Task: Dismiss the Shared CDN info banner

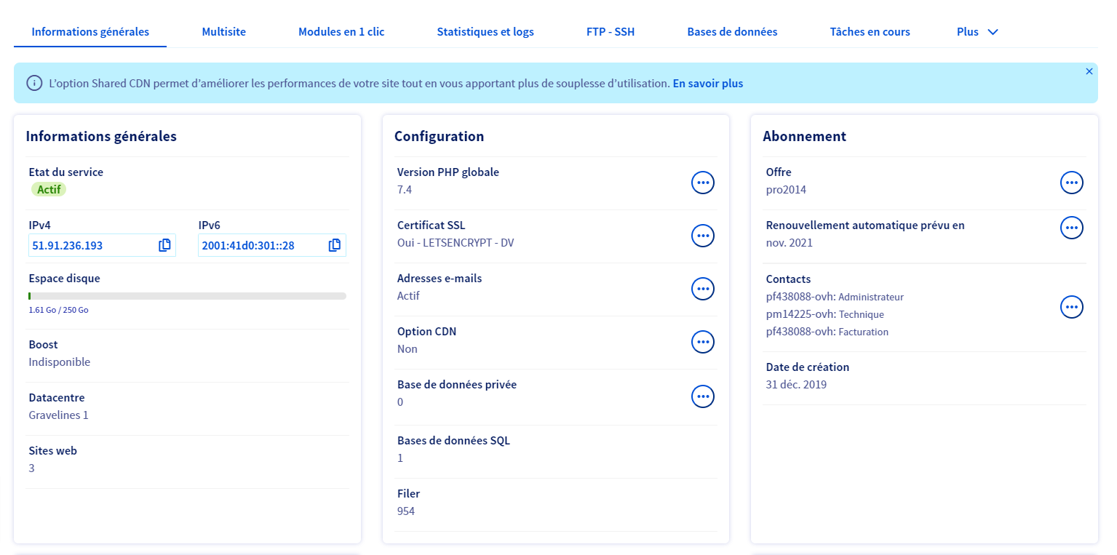Action: coord(1089,71)
